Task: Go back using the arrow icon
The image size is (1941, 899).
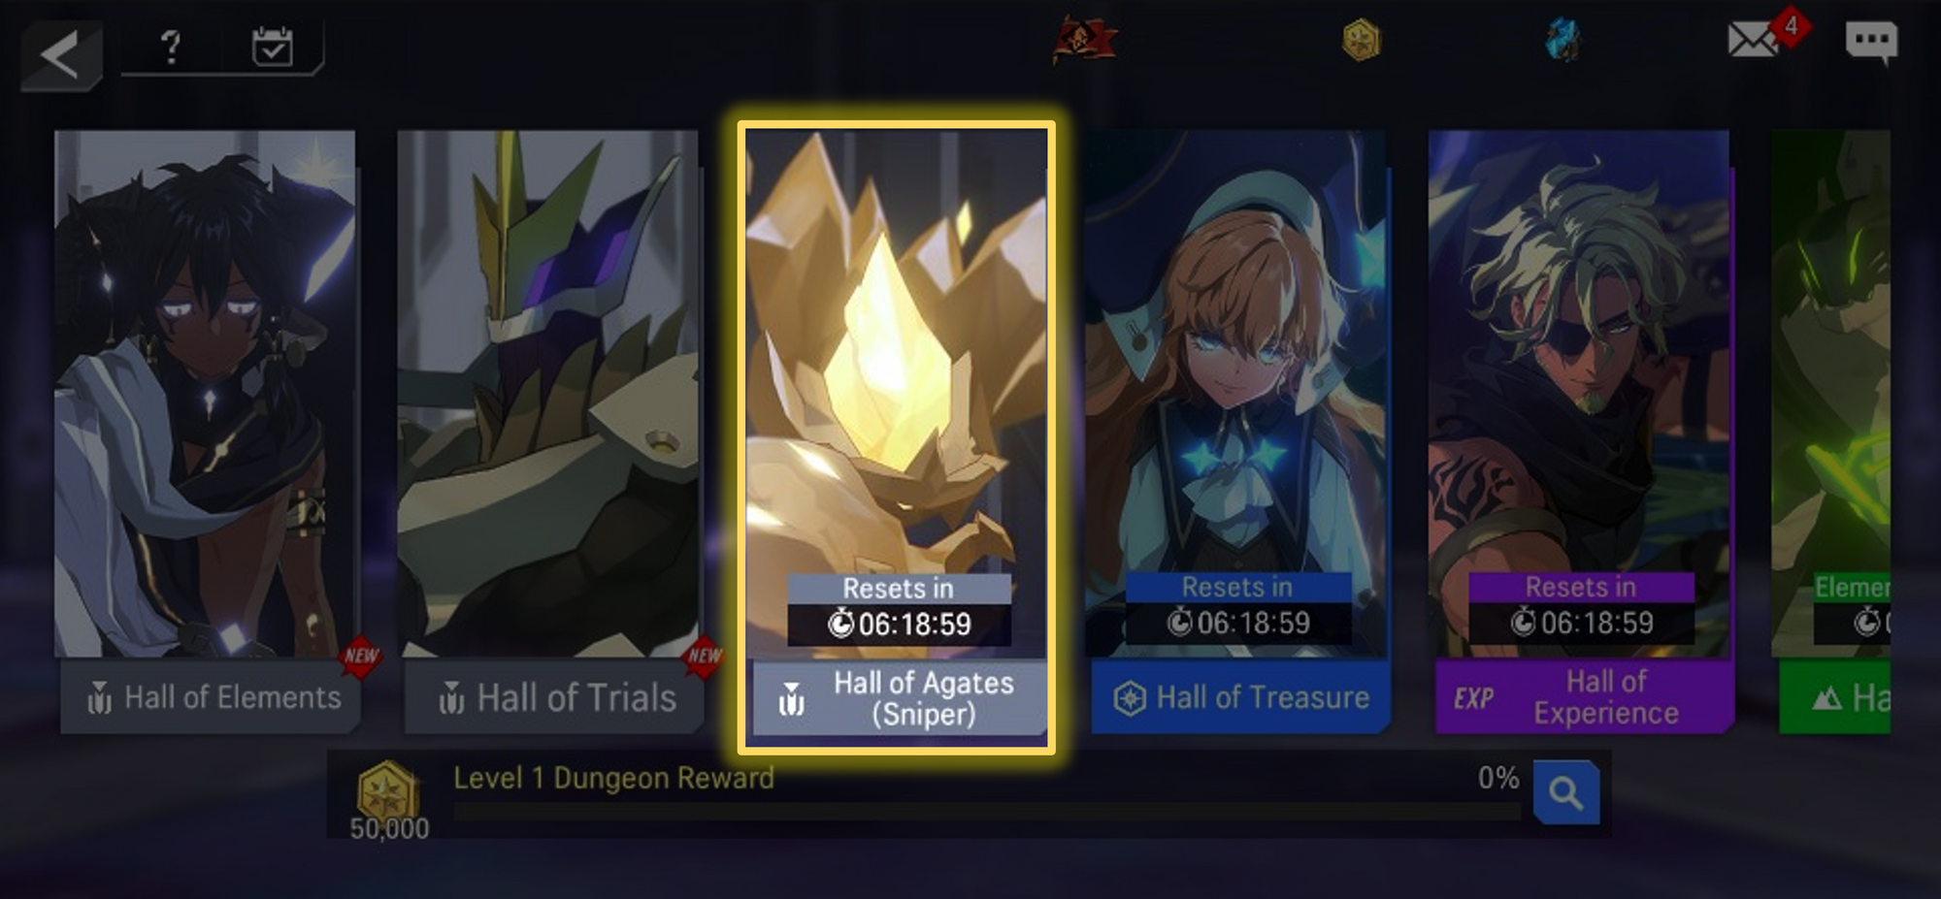Action: (60, 54)
